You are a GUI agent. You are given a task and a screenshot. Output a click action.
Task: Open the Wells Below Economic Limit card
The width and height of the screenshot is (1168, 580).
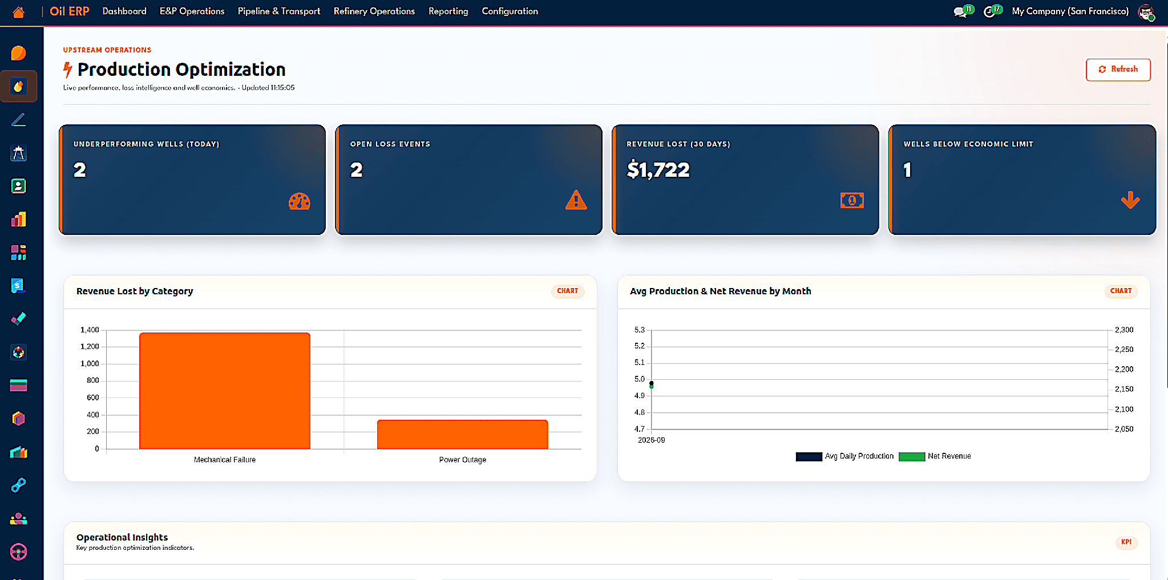click(x=1022, y=180)
